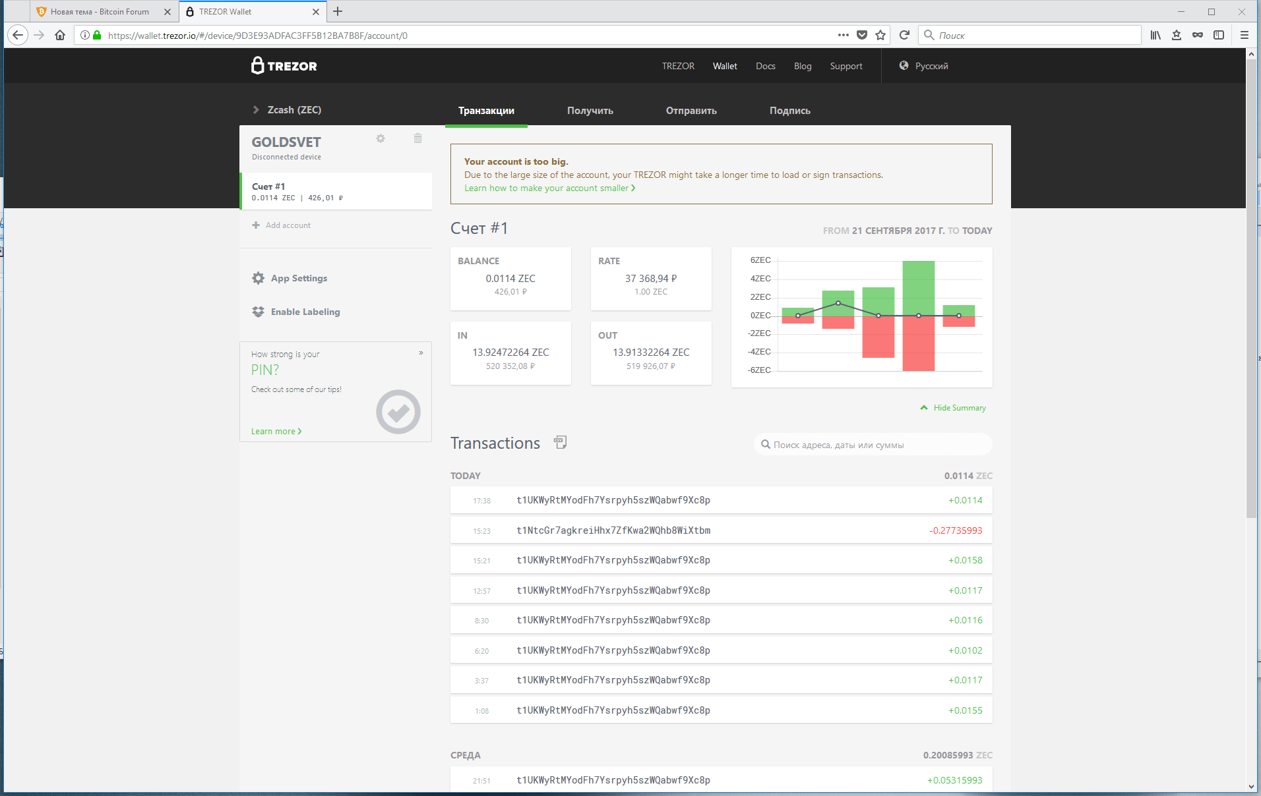Click the browser Home icon

coord(60,35)
